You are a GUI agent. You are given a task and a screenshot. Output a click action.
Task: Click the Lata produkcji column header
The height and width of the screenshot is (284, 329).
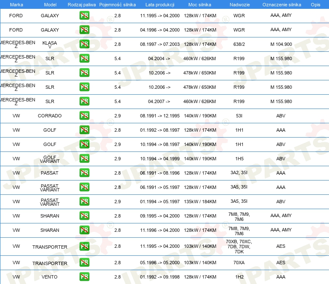coord(160,5)
